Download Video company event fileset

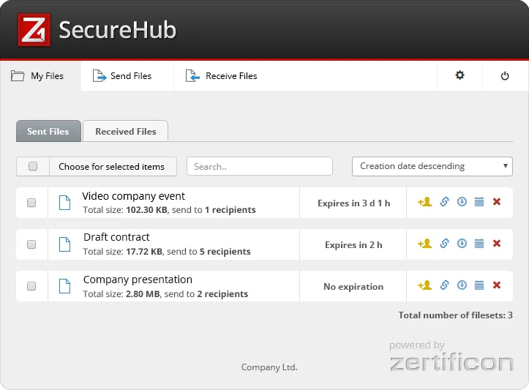pos(462,202)
